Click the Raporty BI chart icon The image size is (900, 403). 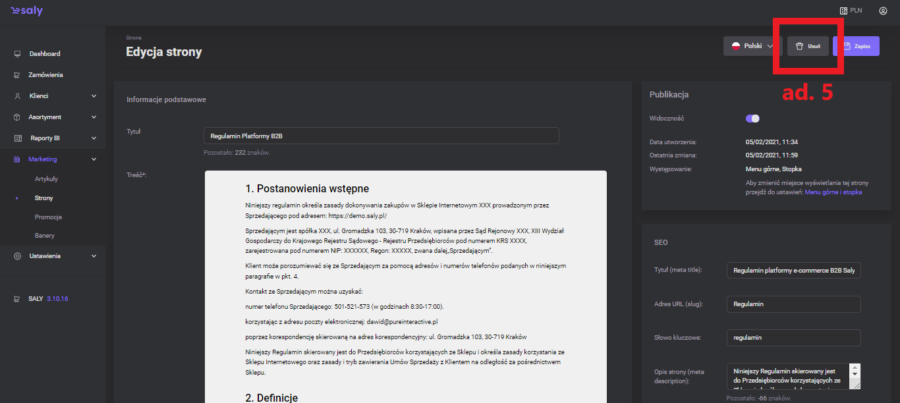pos(17,138)
